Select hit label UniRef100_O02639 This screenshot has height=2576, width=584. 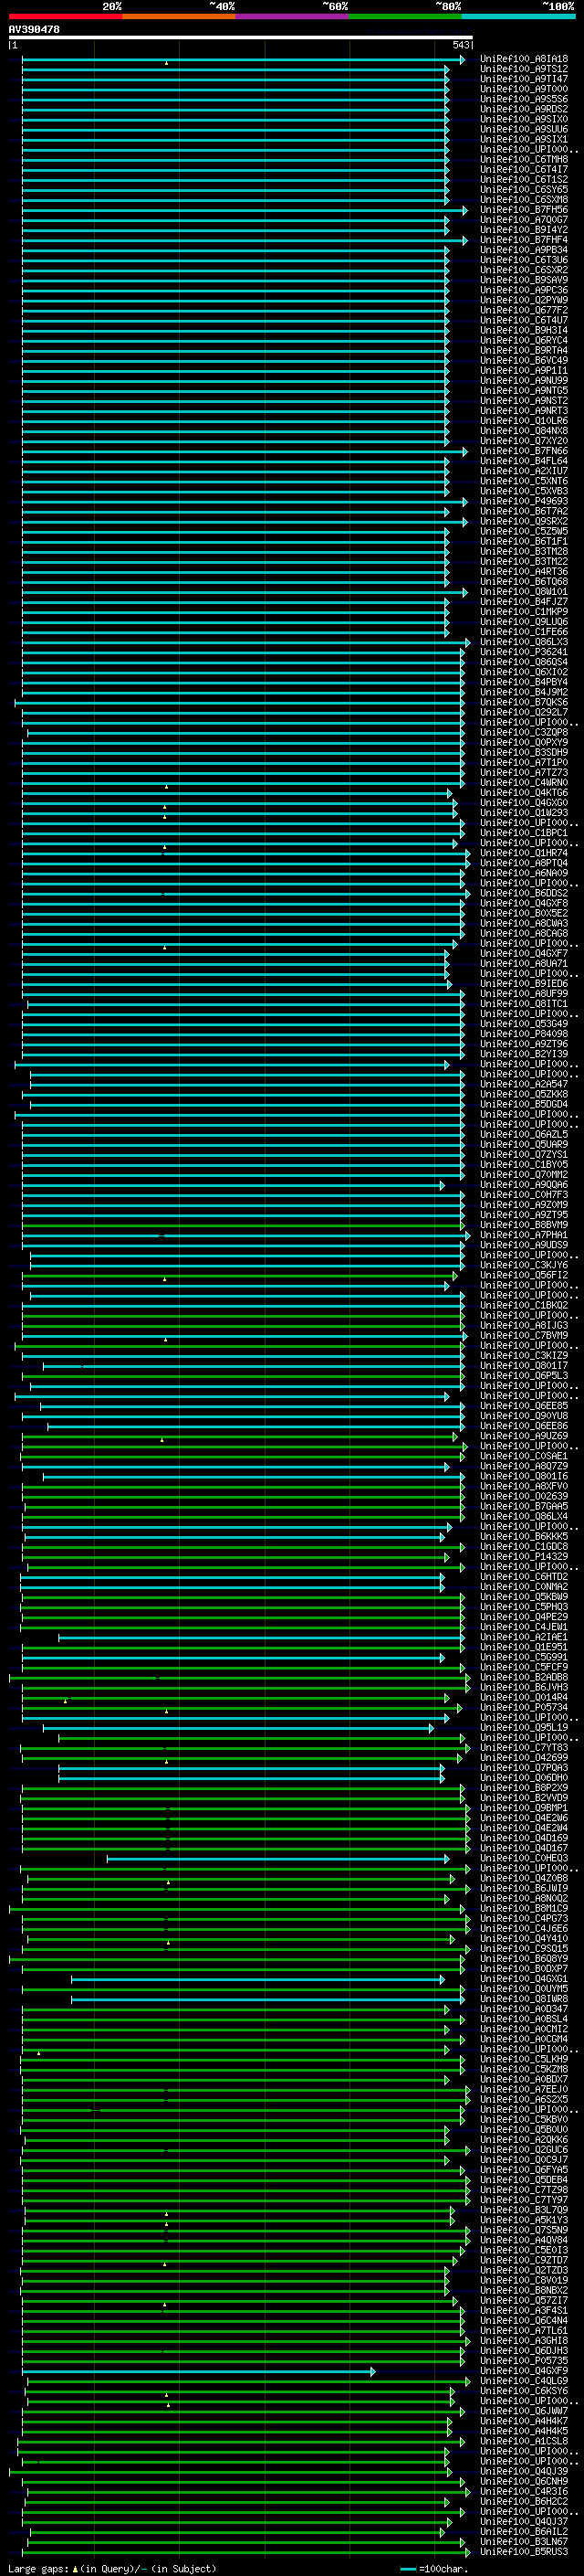pos(523,1496)
